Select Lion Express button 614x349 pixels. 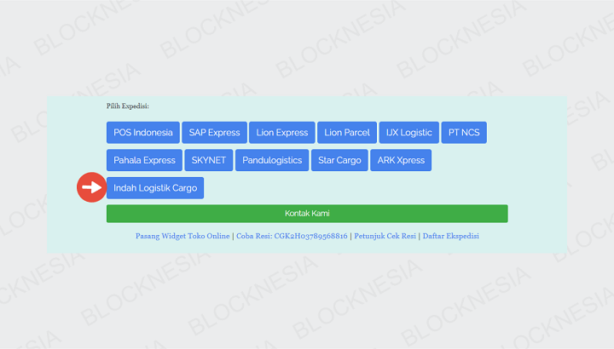282,133
